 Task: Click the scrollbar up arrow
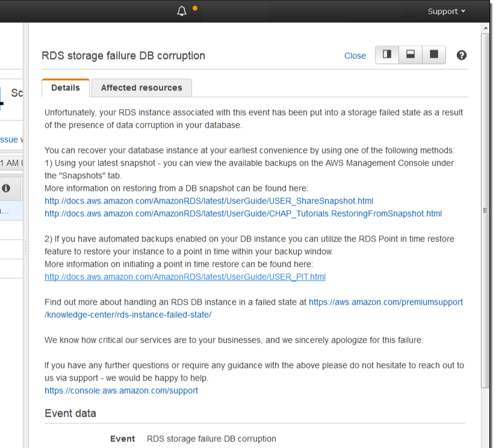(x=486, y=28)
